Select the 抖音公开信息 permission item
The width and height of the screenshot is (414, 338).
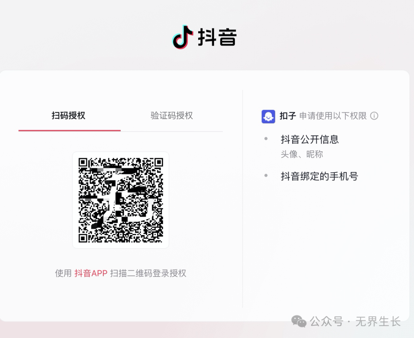310,139
